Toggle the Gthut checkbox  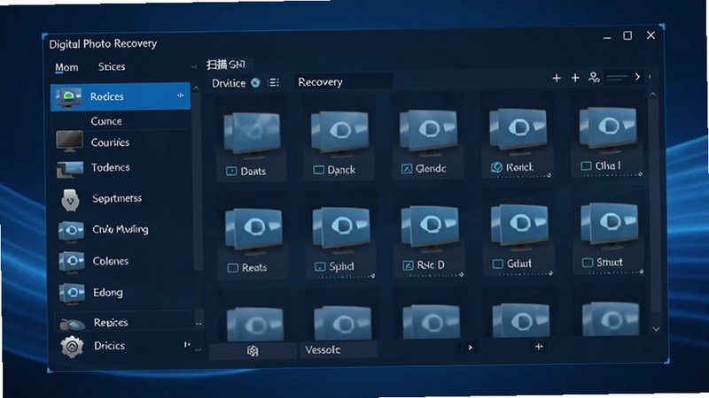[x=498, y=264]
